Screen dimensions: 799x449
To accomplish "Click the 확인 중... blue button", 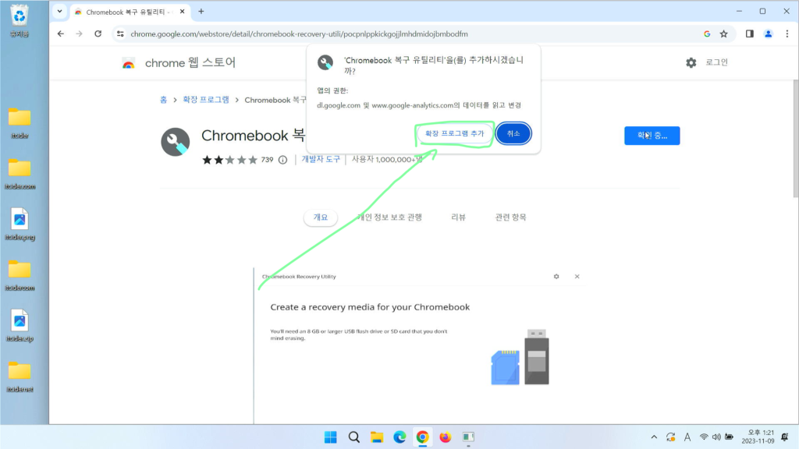I will (652, 136).
